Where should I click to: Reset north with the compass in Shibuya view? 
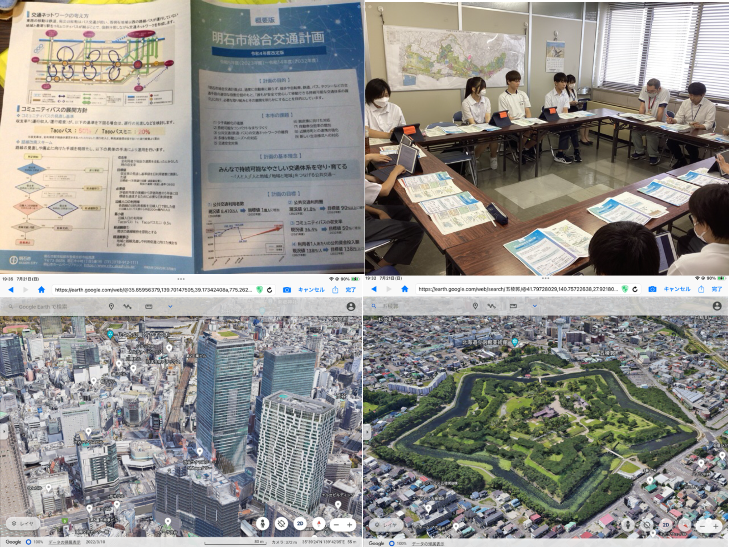click(319, 524)
